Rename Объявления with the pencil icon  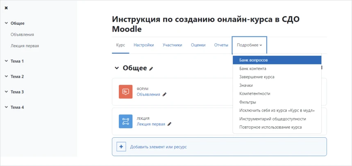pos(165,94)
